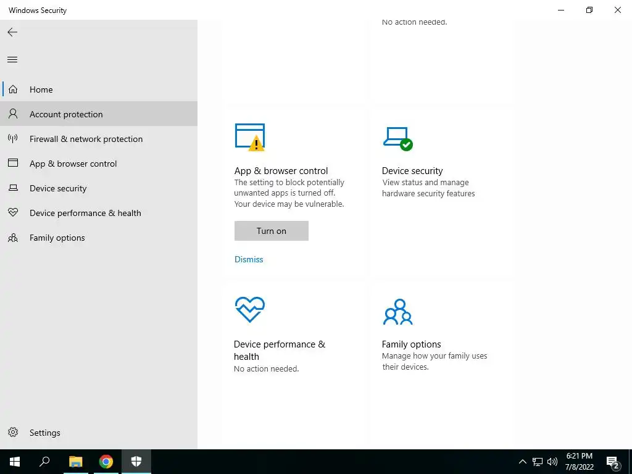
Task: Click the network tray icon
Action: tap(538, 462)
